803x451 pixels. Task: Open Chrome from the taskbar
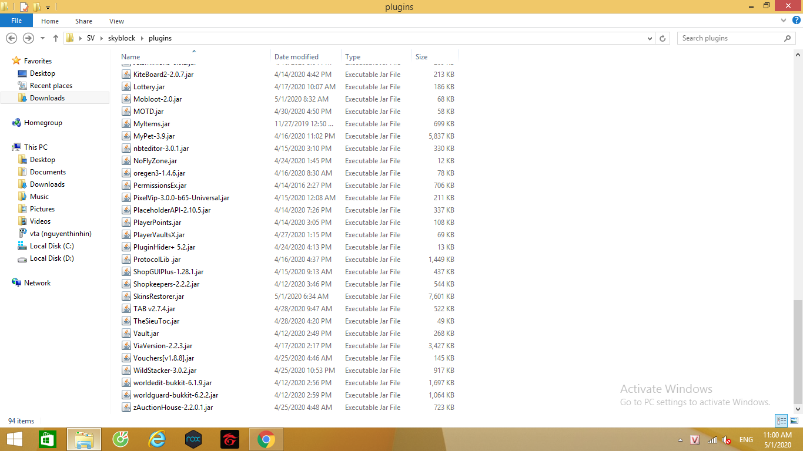[266, 439]
